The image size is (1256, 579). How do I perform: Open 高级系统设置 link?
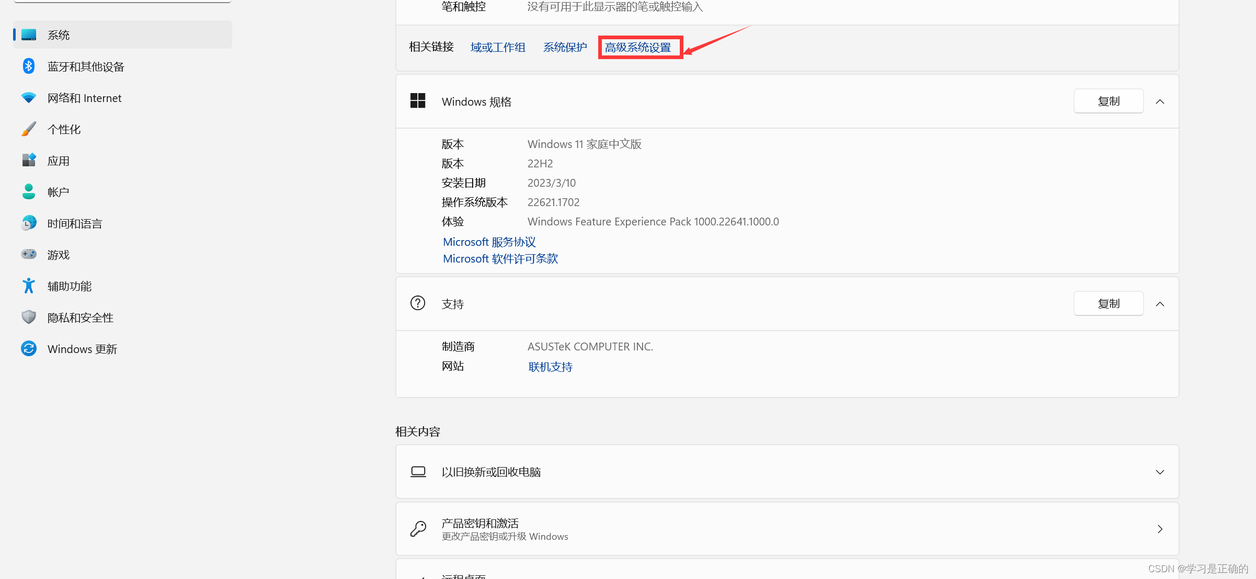tap(638, 48)
